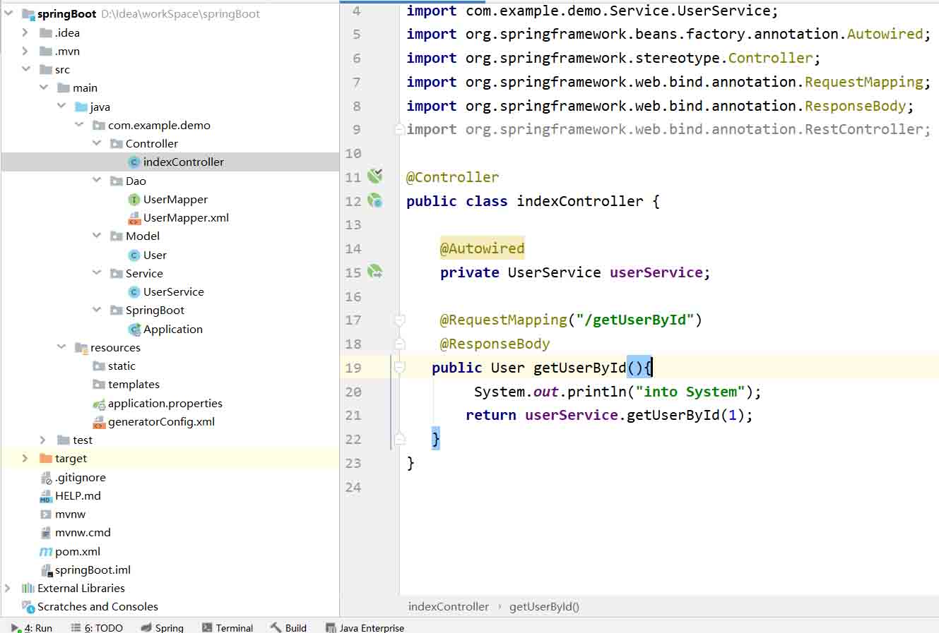
Task: Click the indexController class file icon
Action: pyautogui.click(x=134, y=162)
